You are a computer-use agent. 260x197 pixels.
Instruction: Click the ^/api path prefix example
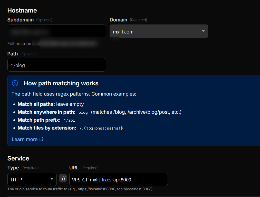pyautogui.click(x=69, y=120)
